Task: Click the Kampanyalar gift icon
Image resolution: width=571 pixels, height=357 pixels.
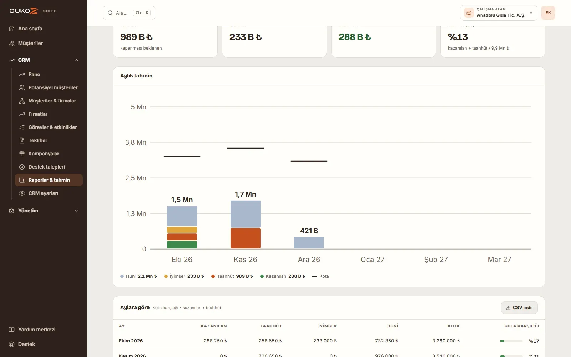Action: tap(22, 154)
